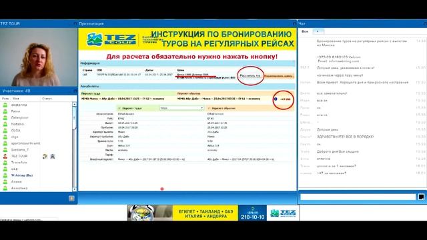Select the 'Все' tab in the chat
427x240 pixels.
point(305,31)
